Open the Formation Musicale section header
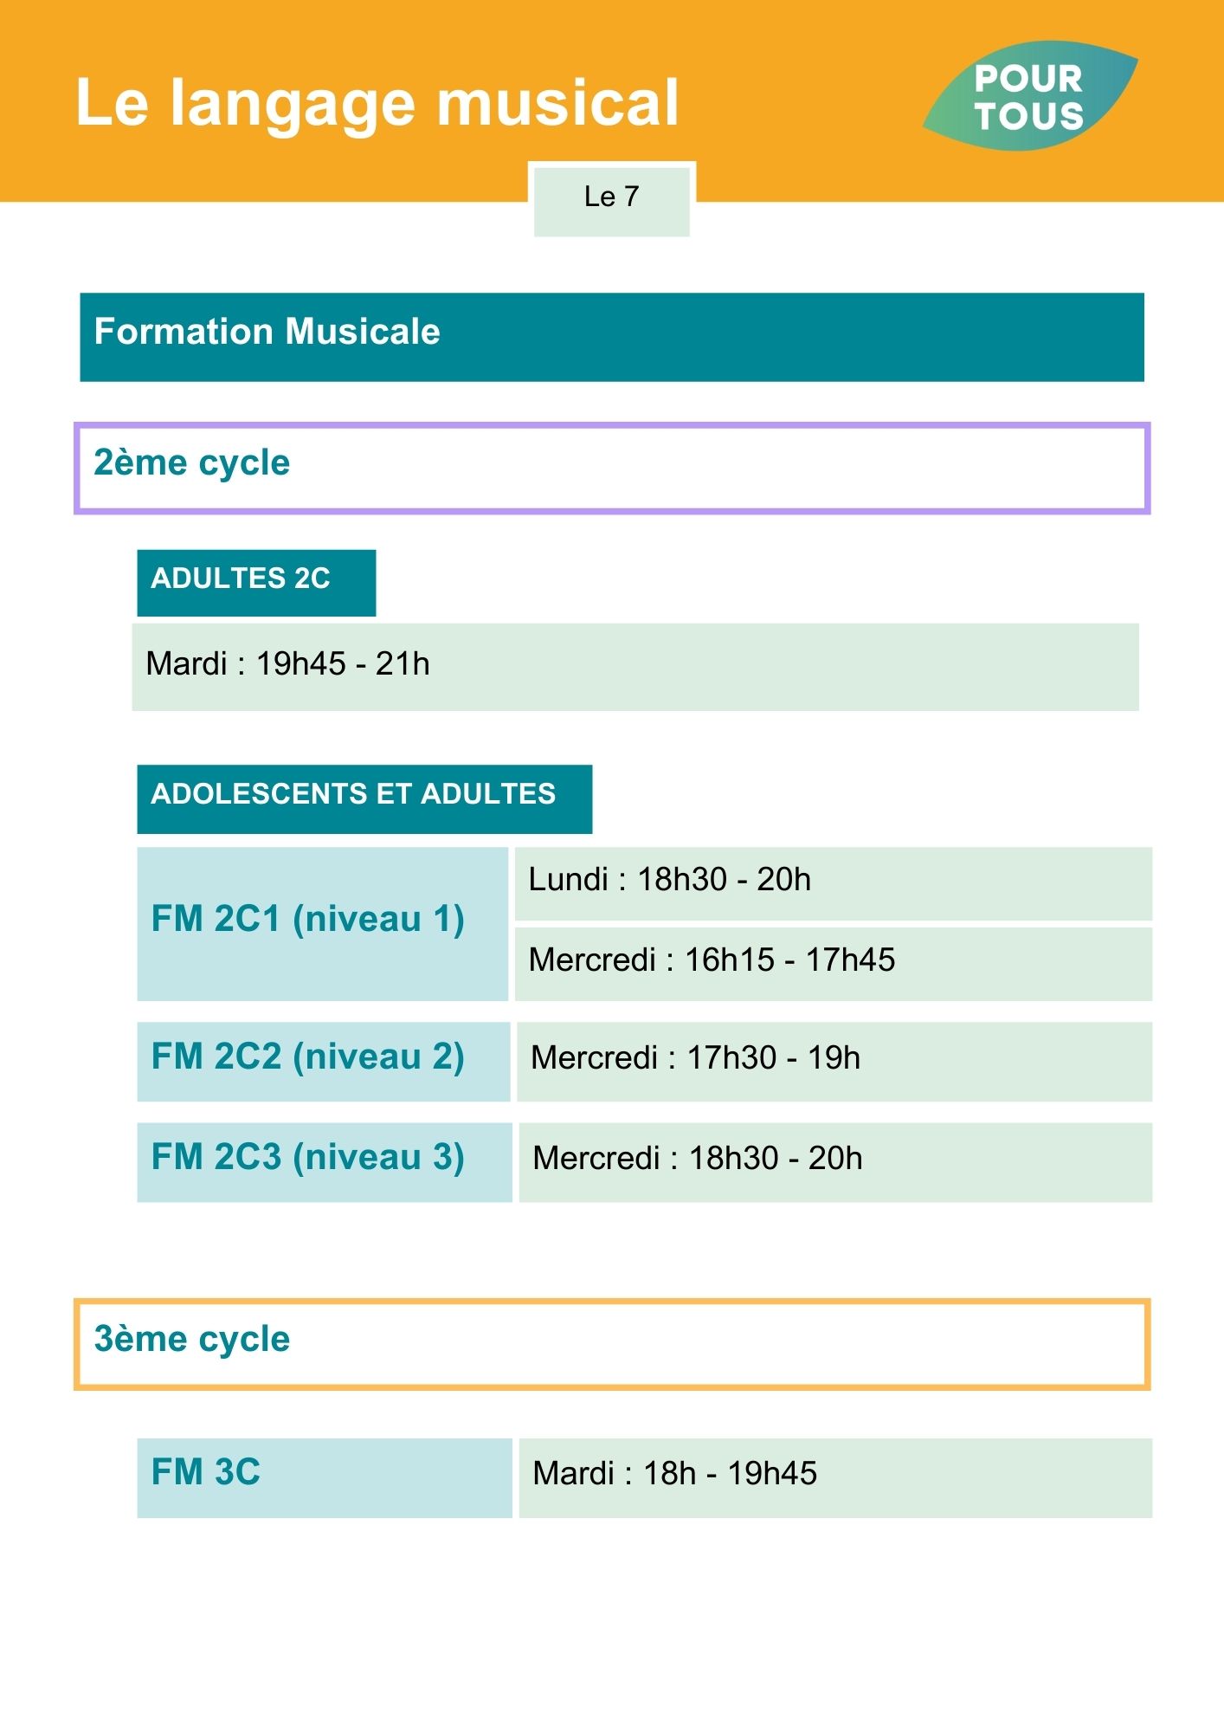Image resolution: width=1224 pixels, height=1732 pixels. [x=612, y=337]
